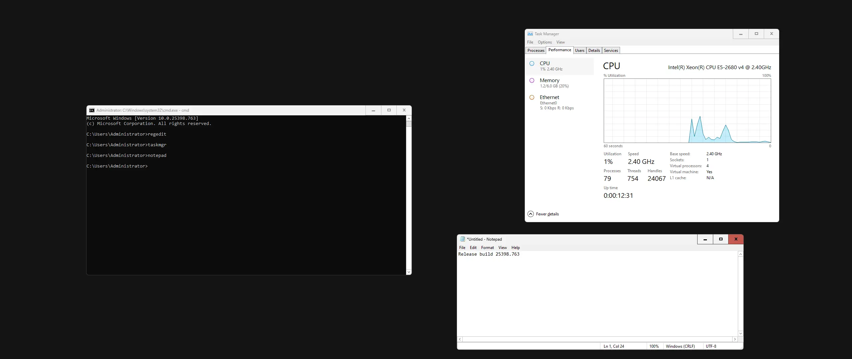The image size is (852, 359).
Task: Click the cmd window title bar icon
Action: click(x=92, y=110)
